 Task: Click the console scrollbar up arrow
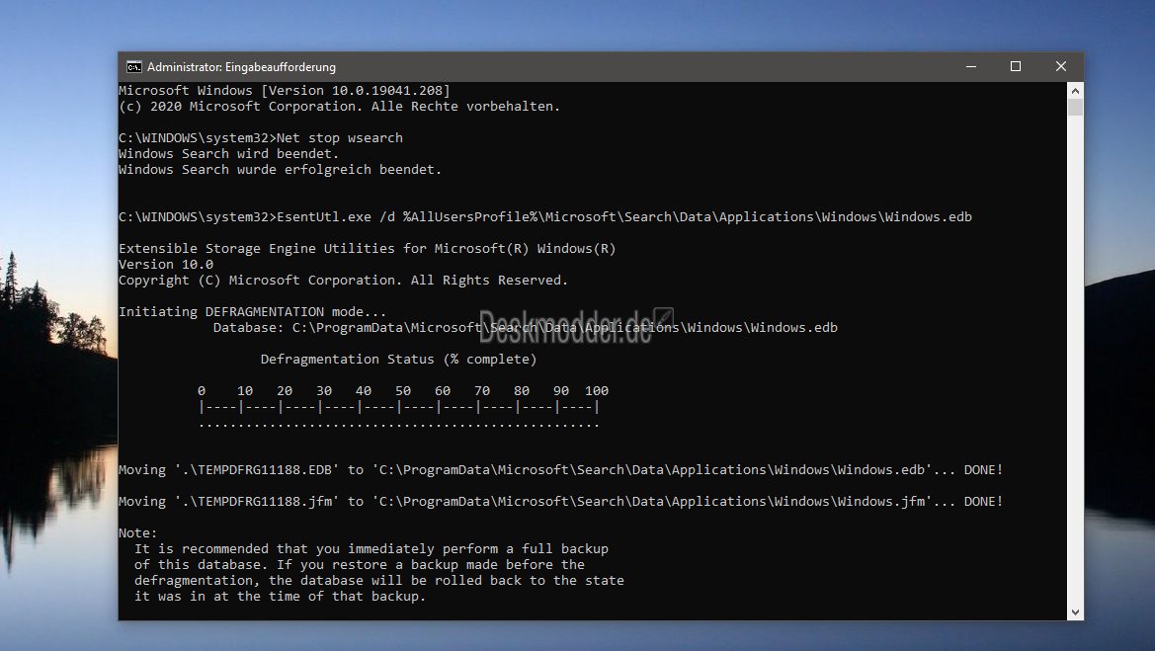point(1075,91)
